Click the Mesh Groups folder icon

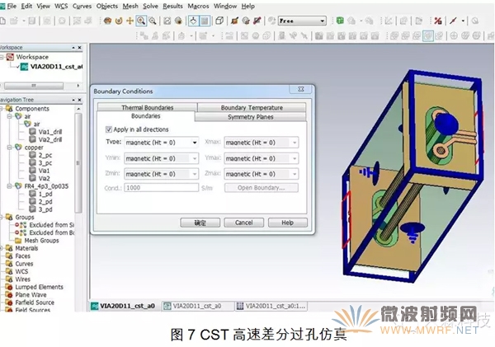[19, 241]
